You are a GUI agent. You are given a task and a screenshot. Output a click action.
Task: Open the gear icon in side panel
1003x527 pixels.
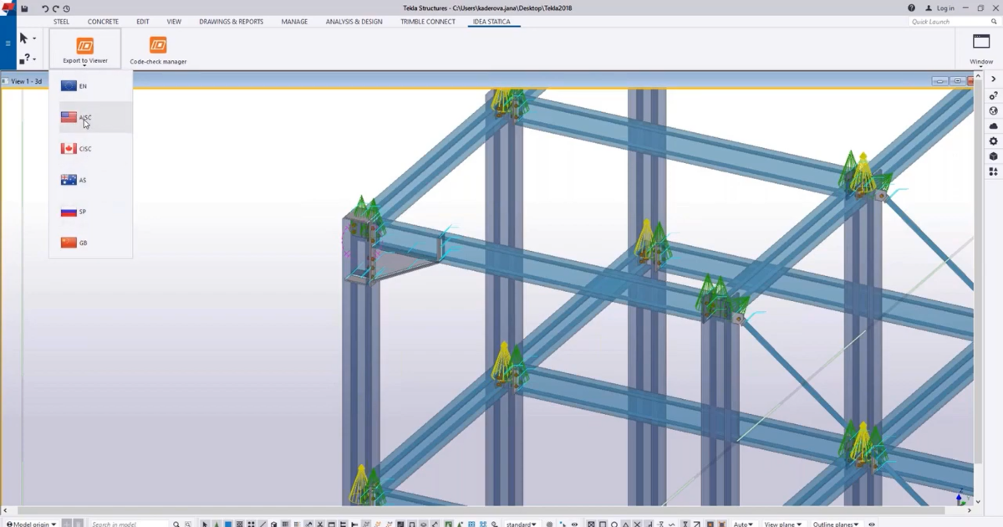point(993,141)
